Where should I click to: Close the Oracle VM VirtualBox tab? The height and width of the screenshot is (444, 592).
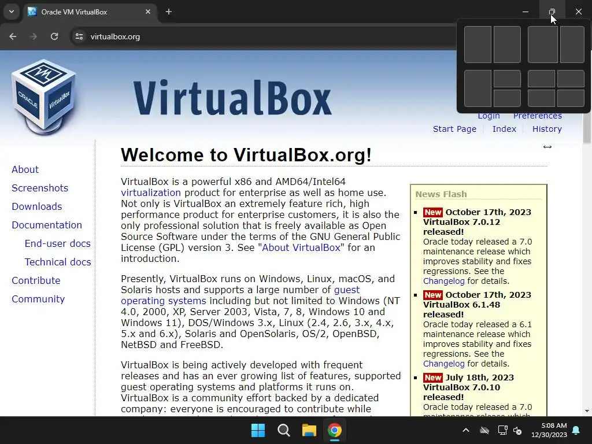148,12
